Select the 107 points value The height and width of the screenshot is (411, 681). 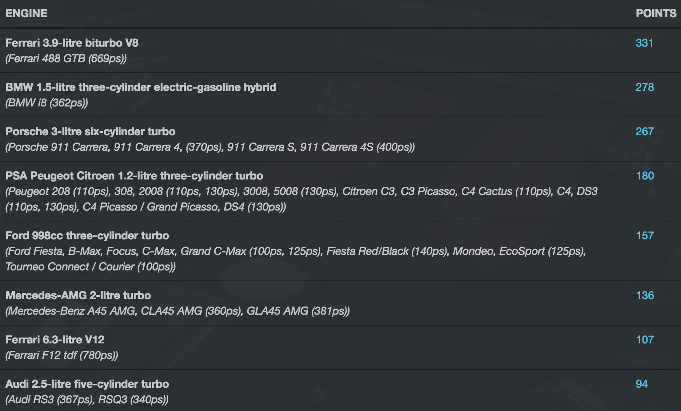[645, 340]
